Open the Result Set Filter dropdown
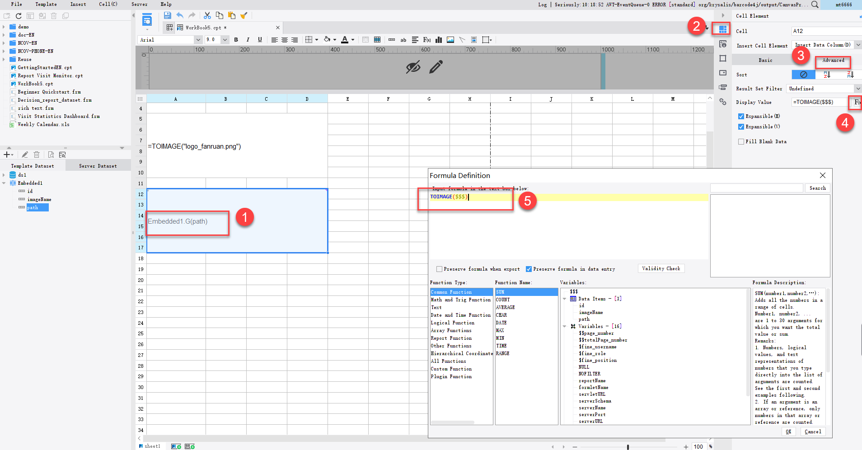The width and height of the screenshot is (862, 450). [x=858, y=89]
